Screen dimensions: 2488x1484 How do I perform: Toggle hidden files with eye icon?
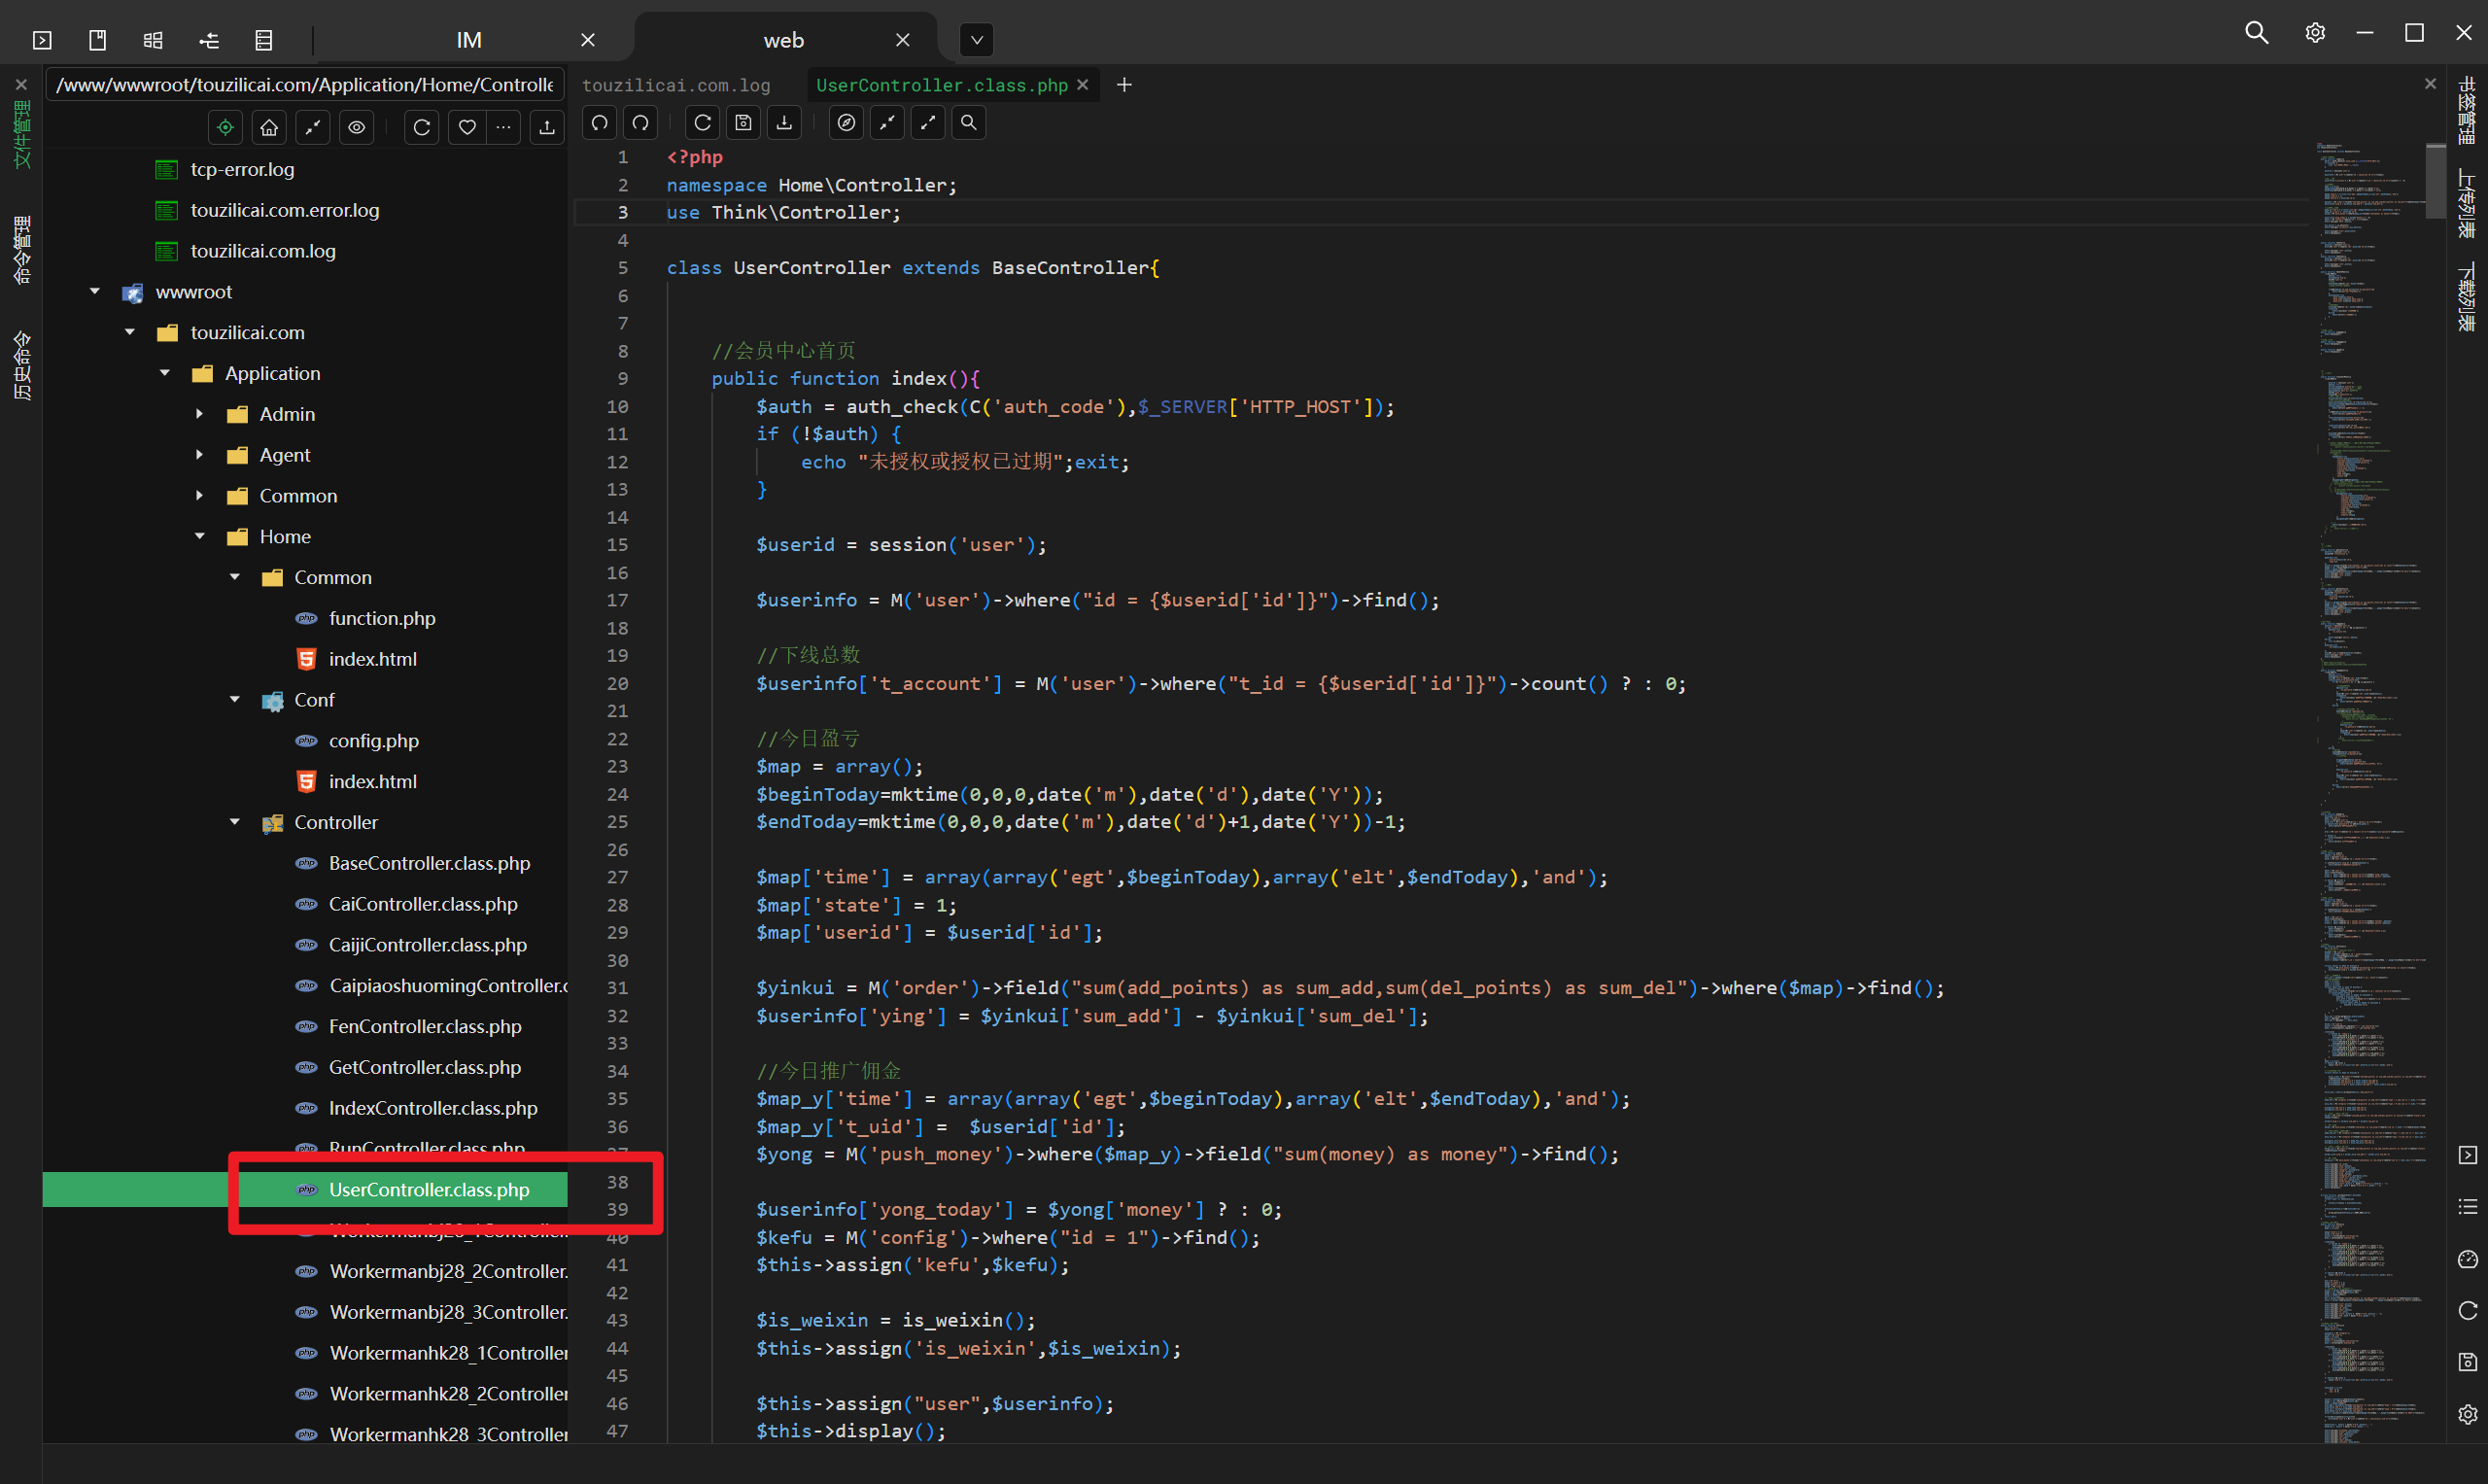356,127
